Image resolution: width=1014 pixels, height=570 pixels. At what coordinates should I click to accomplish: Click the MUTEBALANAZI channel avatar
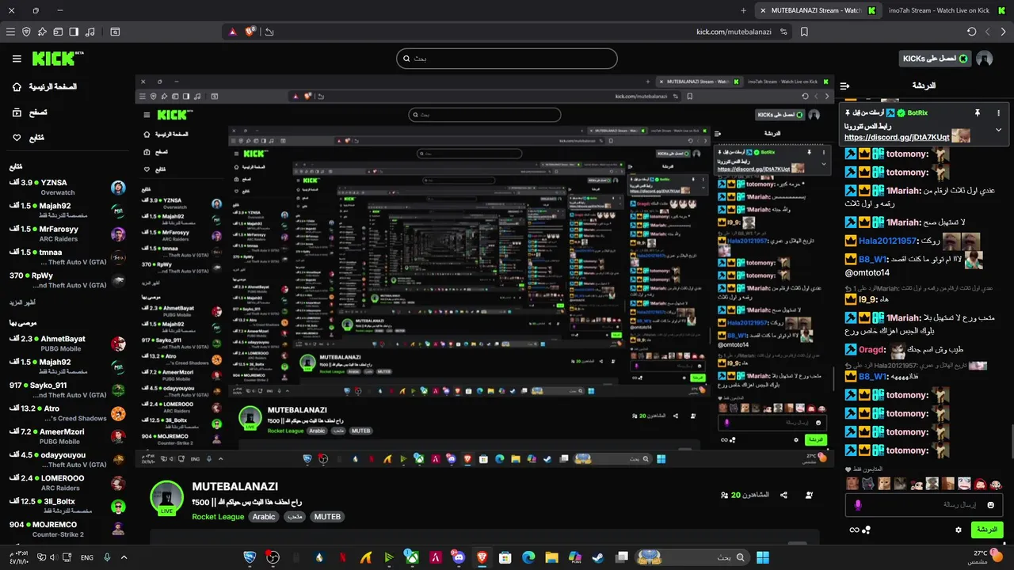click(x=167, y=497)
